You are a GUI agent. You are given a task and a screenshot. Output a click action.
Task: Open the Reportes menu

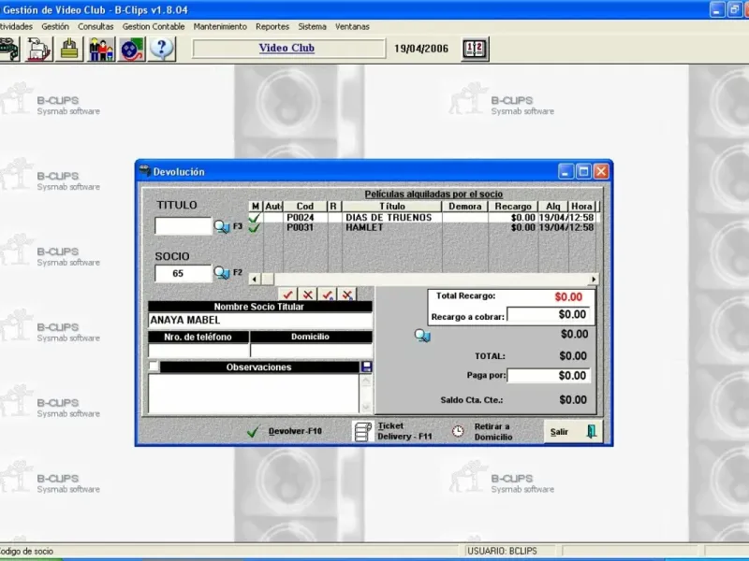click(x=272, y=27)
